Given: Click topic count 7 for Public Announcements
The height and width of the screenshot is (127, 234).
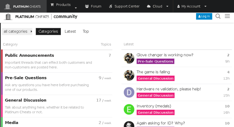Looking at the screenshot, I should [x=110, y=56].
